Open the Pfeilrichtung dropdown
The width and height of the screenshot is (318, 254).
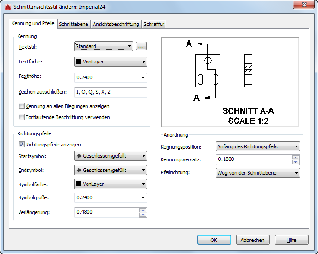258,173
